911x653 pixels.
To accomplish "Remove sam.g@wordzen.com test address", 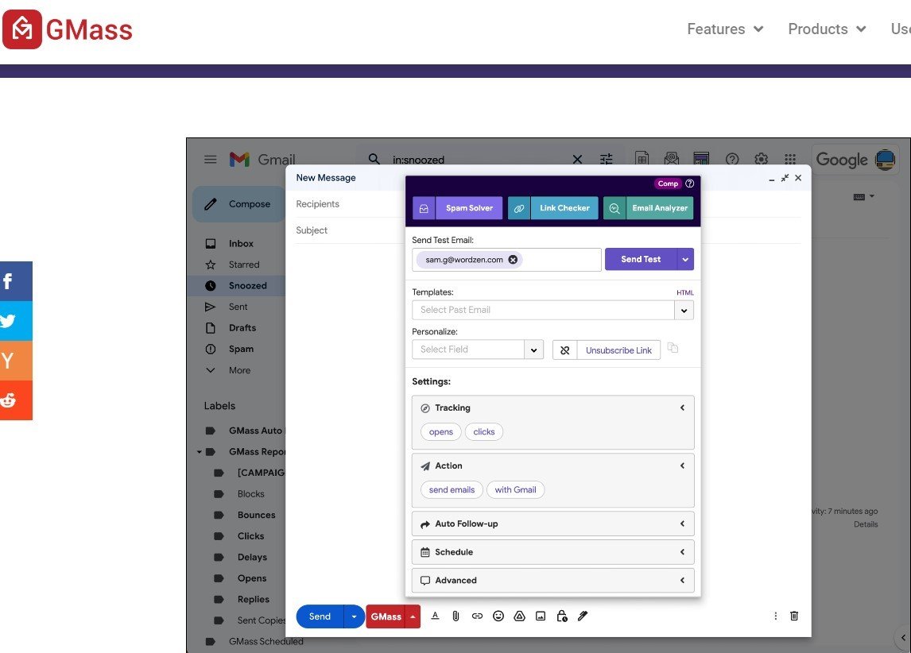I will 513,260.
